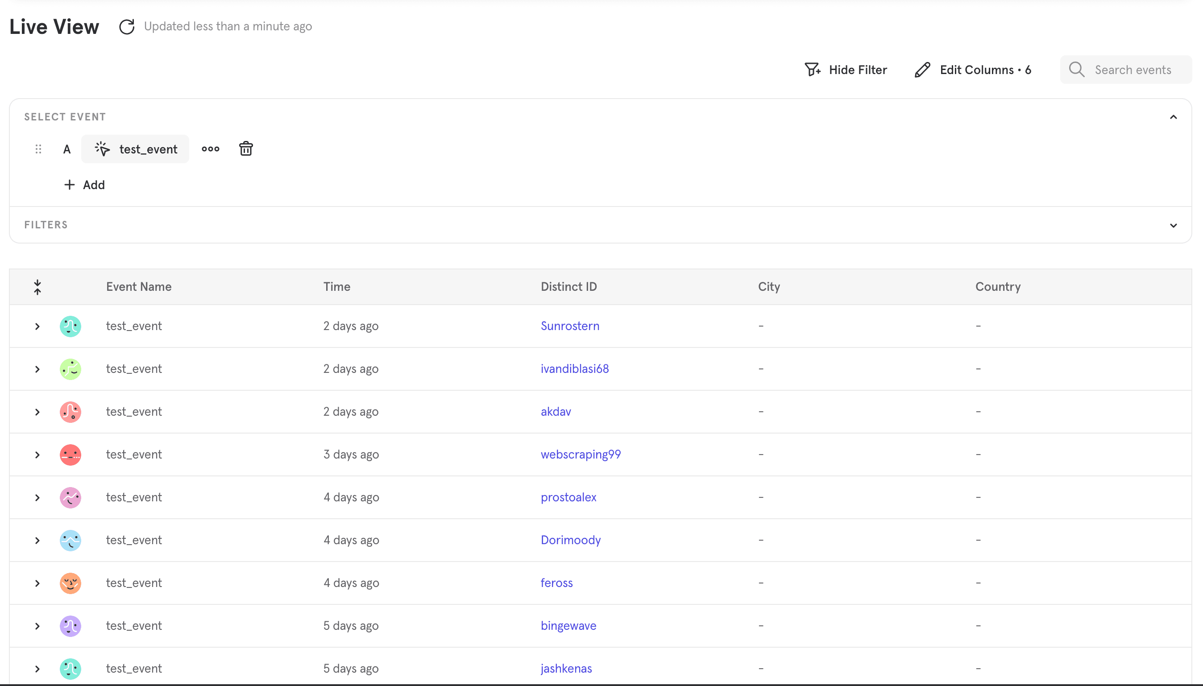Viewport: 1203px width, 686px height.
Task: Click the Hide Filter button
Action: pyautogui.click(x=846, y=70)
